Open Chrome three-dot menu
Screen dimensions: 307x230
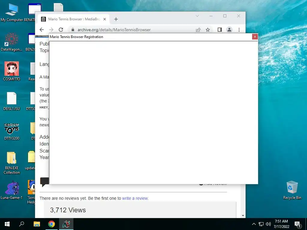[239, 30]
